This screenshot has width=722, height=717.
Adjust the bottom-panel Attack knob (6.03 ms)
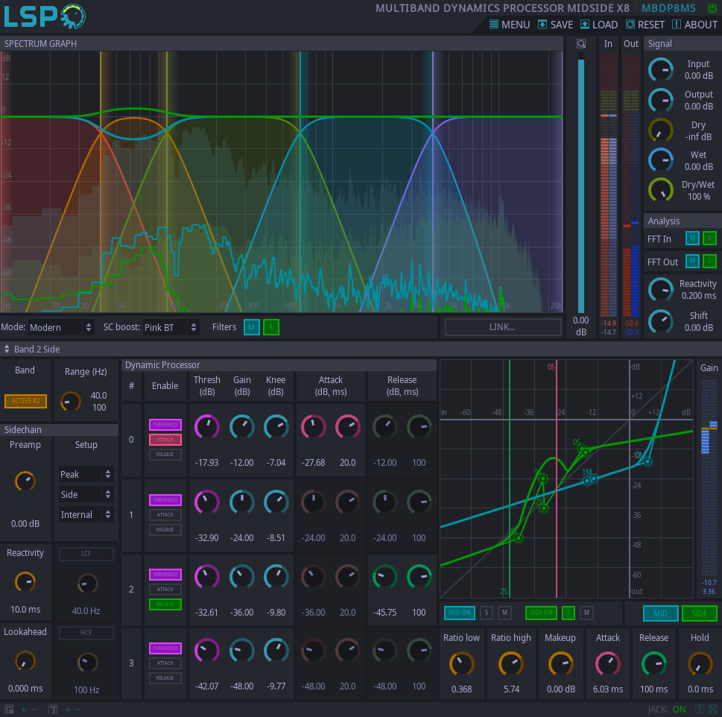(x=608, y=664)
